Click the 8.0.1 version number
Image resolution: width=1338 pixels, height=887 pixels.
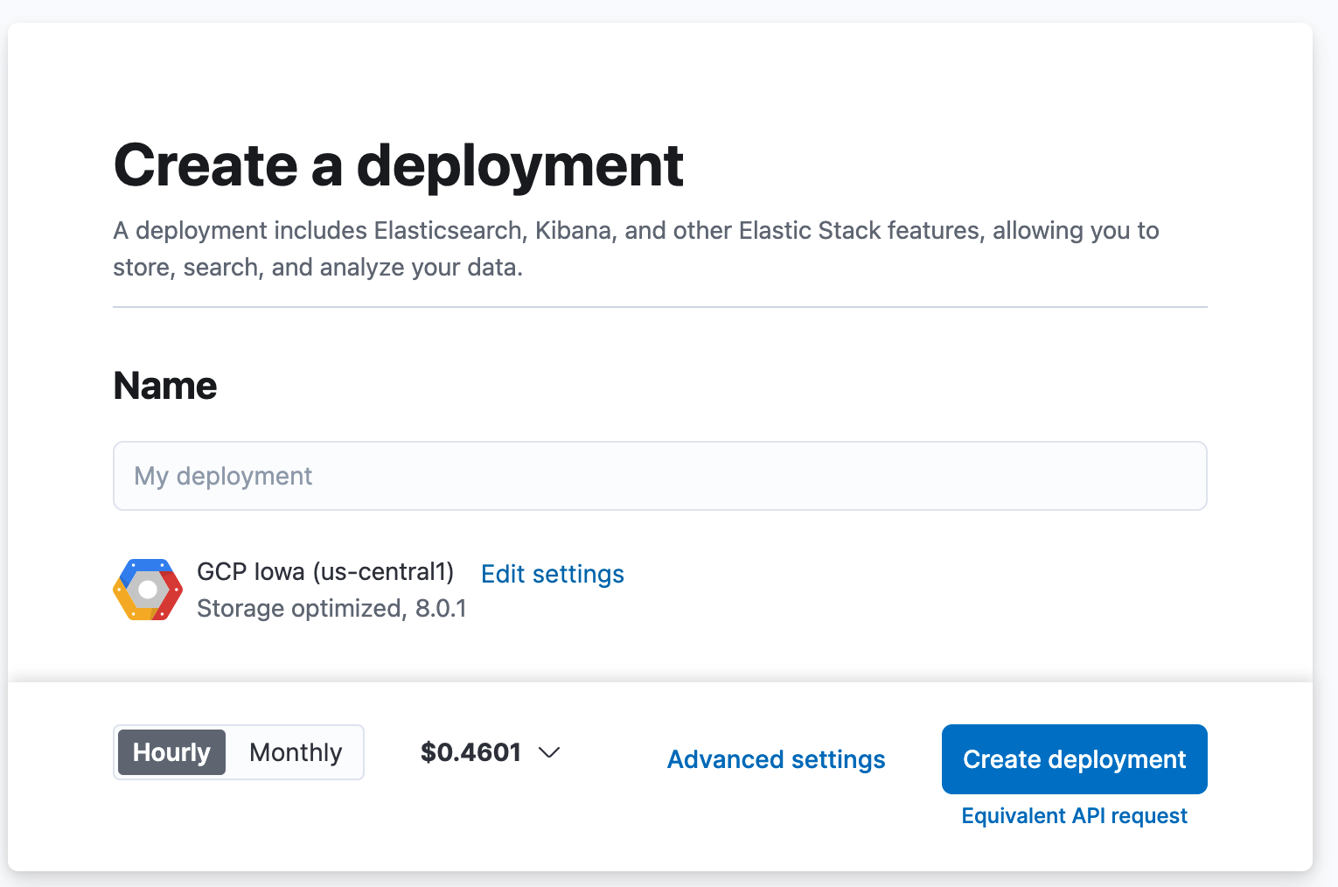(442, 609)
